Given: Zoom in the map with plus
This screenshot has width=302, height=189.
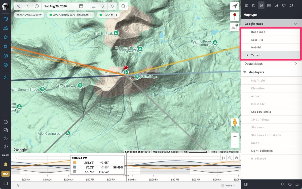Looking at the screenshot, I should click(x=235, y=136).
